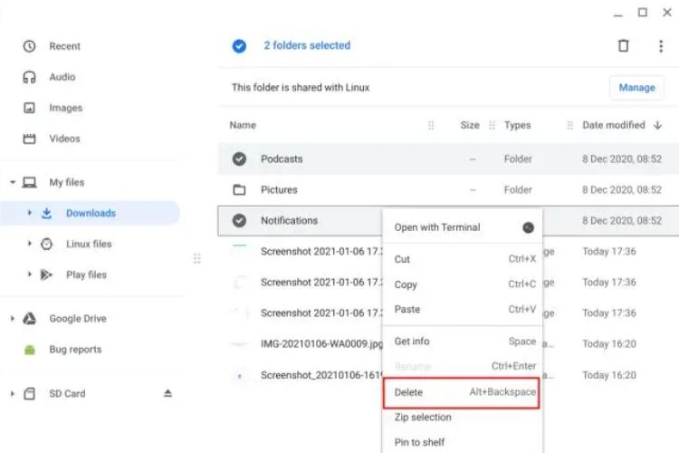Select Cut from context menu
Screen dimensions: 679x453
pyautogui.click(x=462, y=259)
